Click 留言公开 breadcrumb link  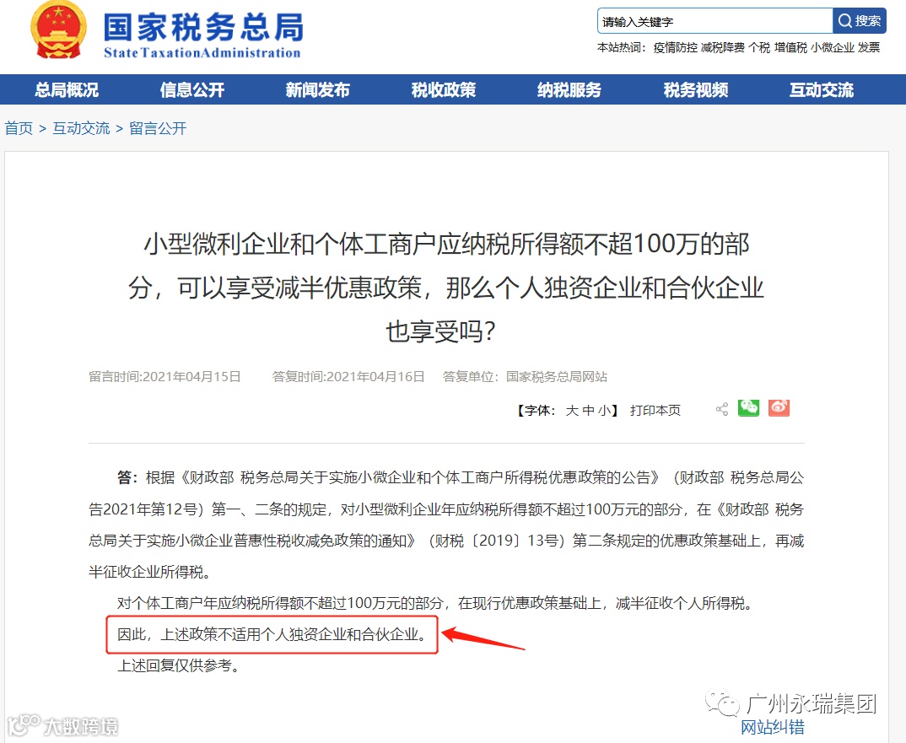click(158, 128)
